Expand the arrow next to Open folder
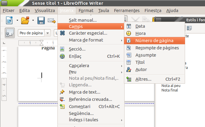 (33, 20)
